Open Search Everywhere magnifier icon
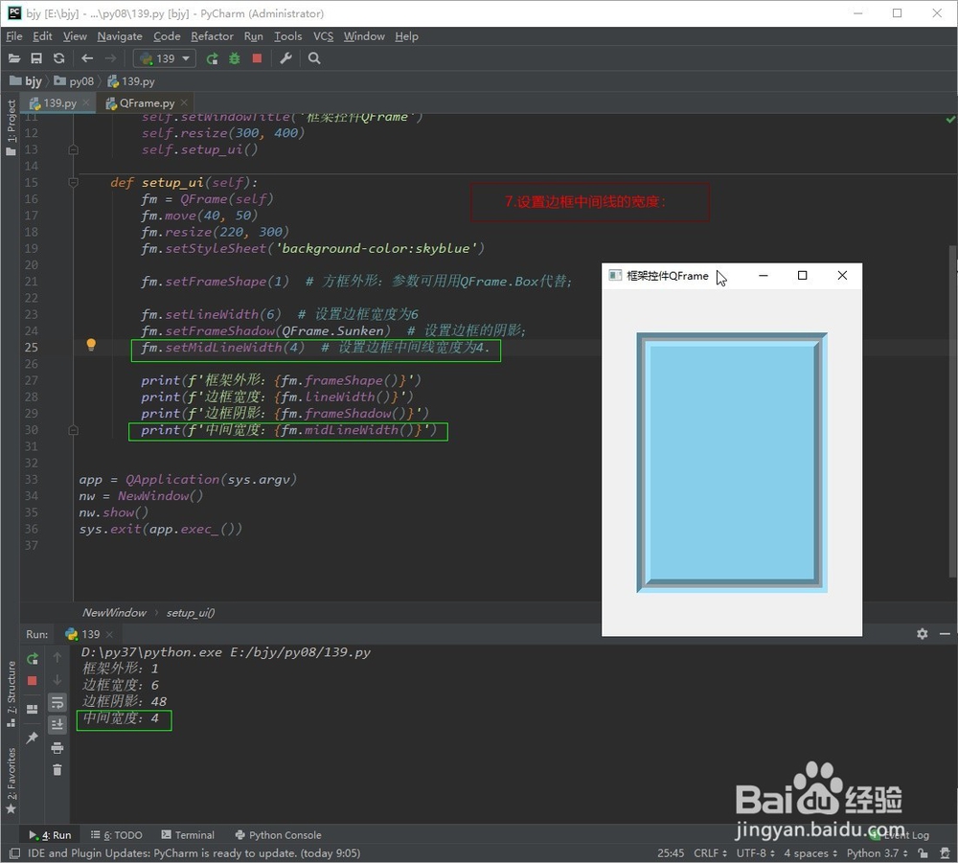Image resolution: width=958 pixels, height=863 pixels. pyautogui.click(x=314, y=58)
